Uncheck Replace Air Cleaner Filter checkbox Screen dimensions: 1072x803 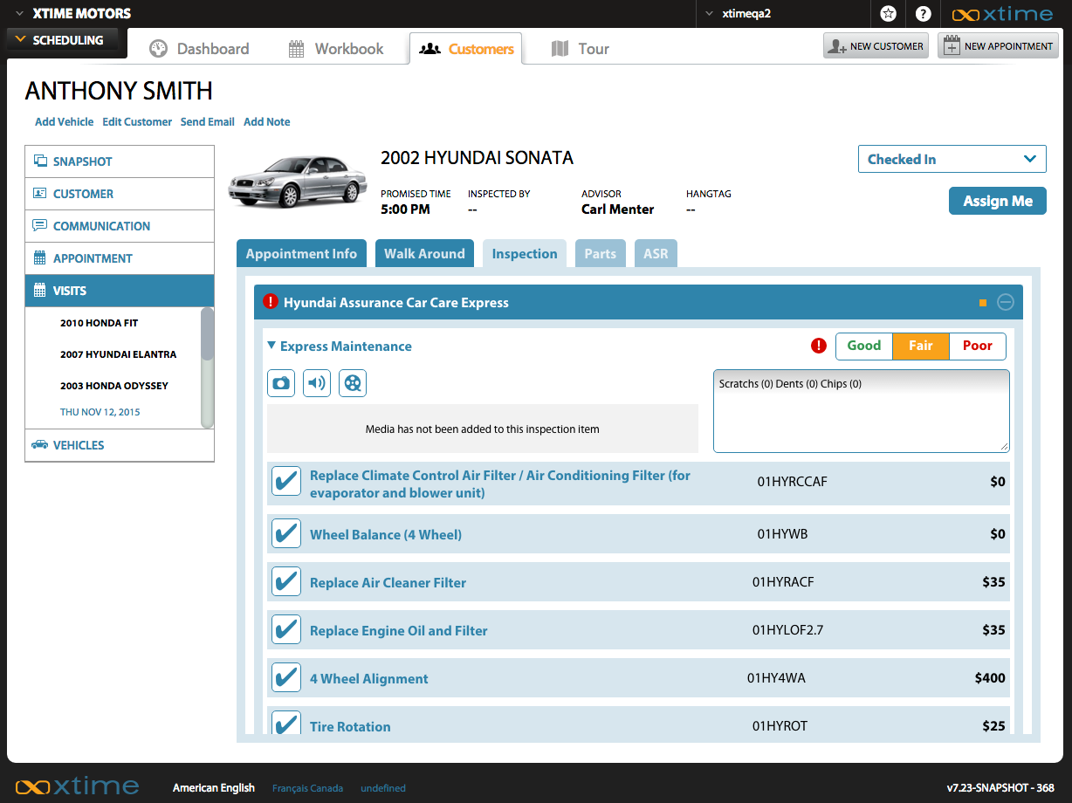click(x=286, y=581)
